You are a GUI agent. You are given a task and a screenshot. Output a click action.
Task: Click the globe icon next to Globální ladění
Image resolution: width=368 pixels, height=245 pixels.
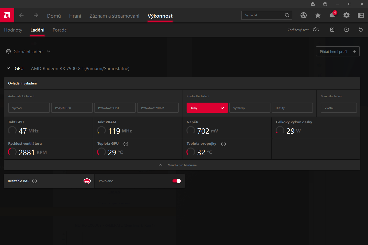(x=8, y=51)
